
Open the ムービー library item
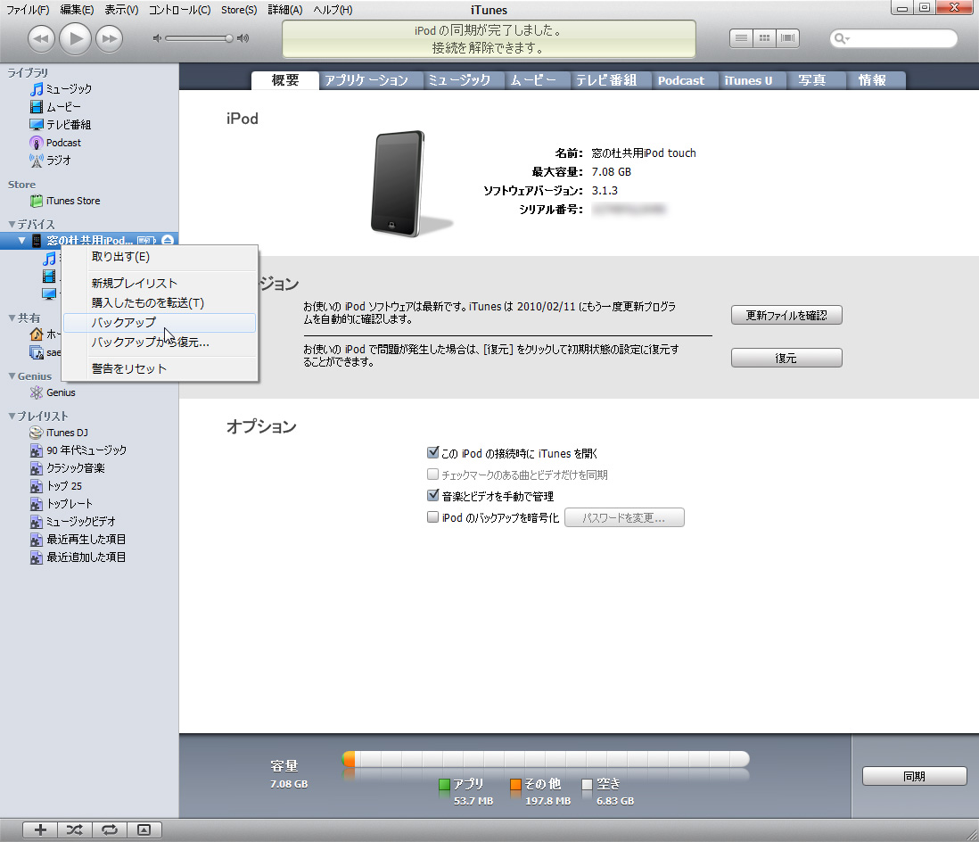pos(55,107)
